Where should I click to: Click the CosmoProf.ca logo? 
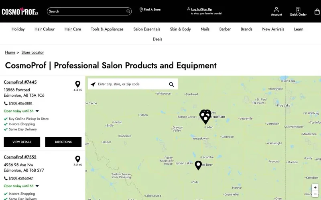(x=20, y=12)
